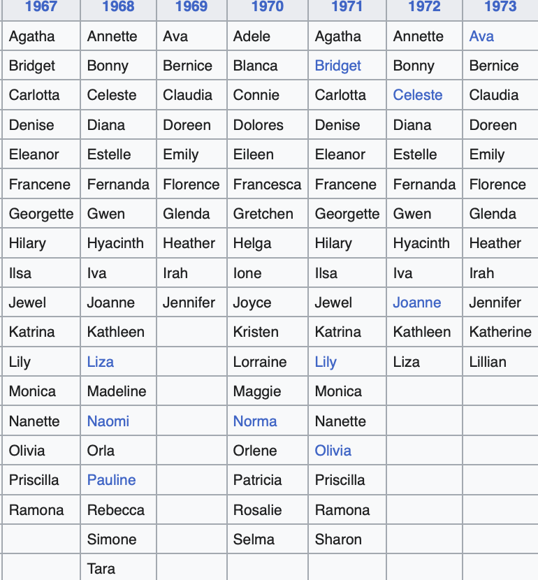Click the Norma link under 1970
538x580 pixels.
tap(255, 421)
